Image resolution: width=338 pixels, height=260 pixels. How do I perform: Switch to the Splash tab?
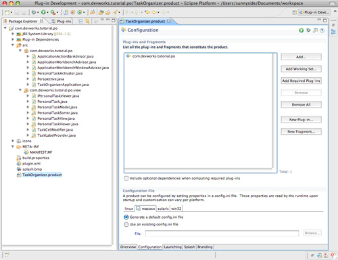189,247
